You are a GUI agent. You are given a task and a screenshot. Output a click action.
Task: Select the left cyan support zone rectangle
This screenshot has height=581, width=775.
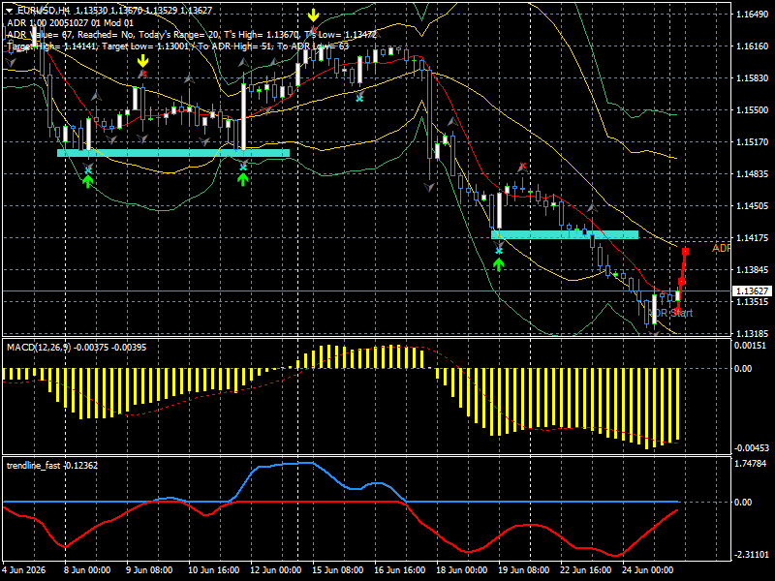click(x=173, y=153)
